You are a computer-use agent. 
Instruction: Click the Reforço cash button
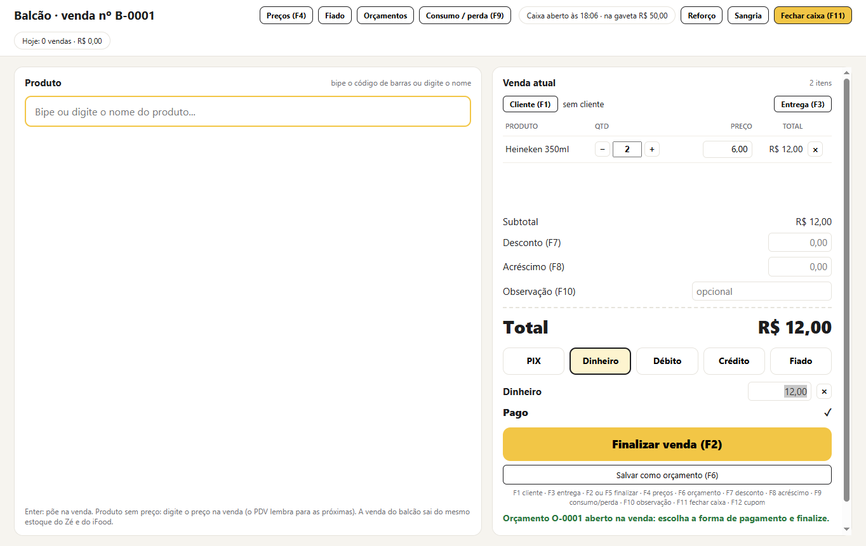(x=702, y=16)
